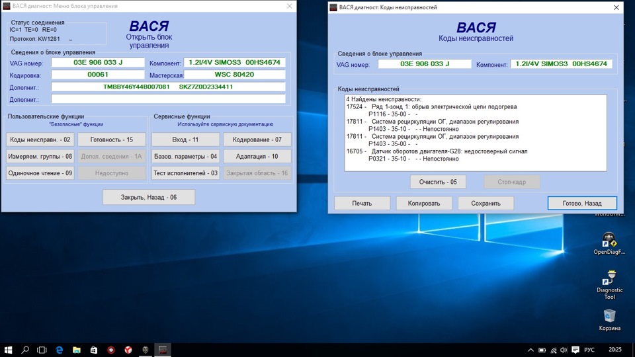
Task: Select line P0321 - 35-10 Непостоянно
Action: coord(413,159)
